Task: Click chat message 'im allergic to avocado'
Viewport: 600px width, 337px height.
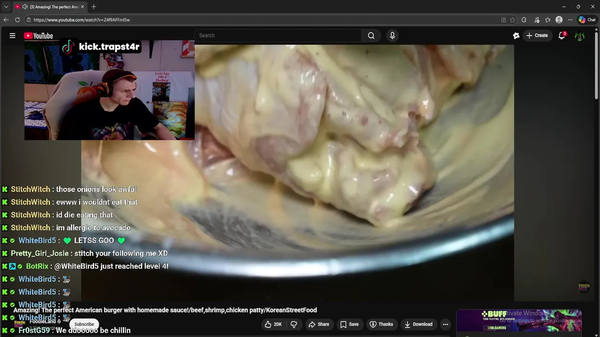Action: 93,227
